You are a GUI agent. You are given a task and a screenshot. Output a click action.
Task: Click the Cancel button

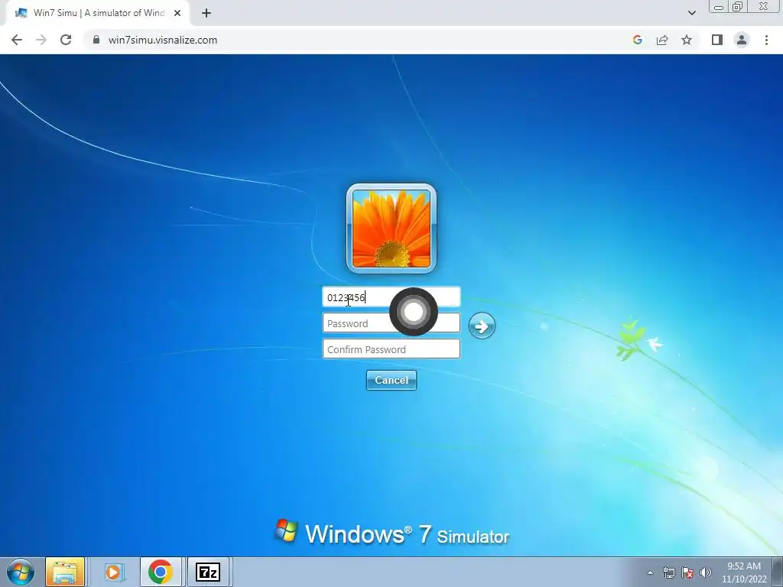point(391,381)
